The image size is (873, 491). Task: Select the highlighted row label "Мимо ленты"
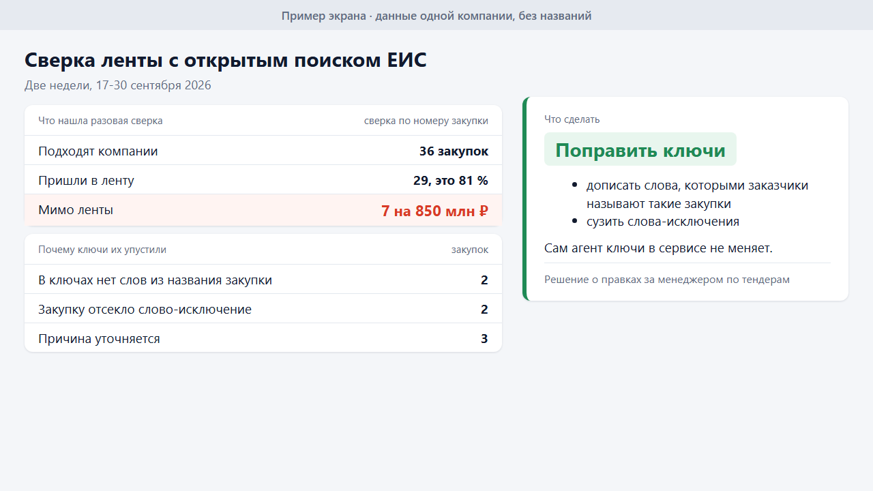pos(76,210)
